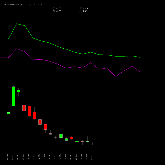The image size is (165, 165).
Task: Select the 18 Mar date label
Action: pos(60,157)
